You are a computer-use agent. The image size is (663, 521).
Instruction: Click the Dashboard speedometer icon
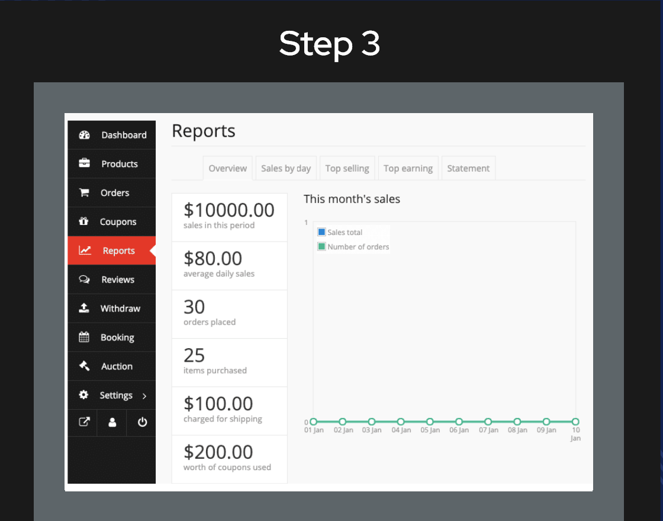click(x=84, y=135)
